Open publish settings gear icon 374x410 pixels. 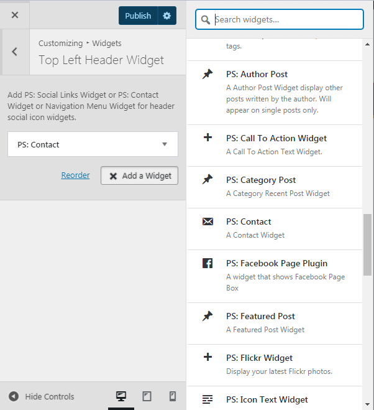click(167, 16)
